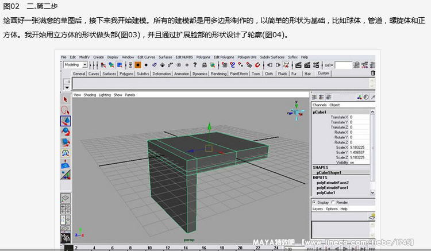Open the Polygon UVs menu
The image size is (431, 251).
247,57
